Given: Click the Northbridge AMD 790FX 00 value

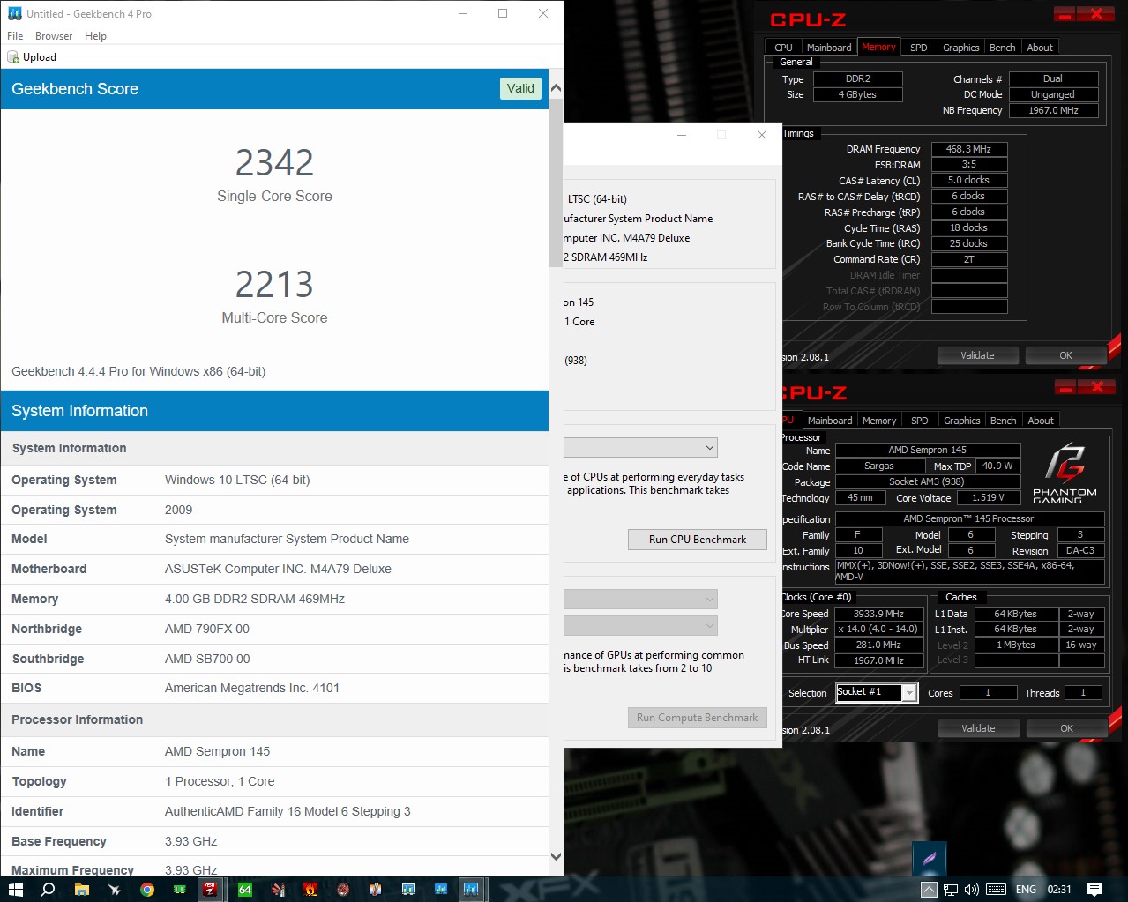Looking at the screenshot, I should (x=207, y=629).
